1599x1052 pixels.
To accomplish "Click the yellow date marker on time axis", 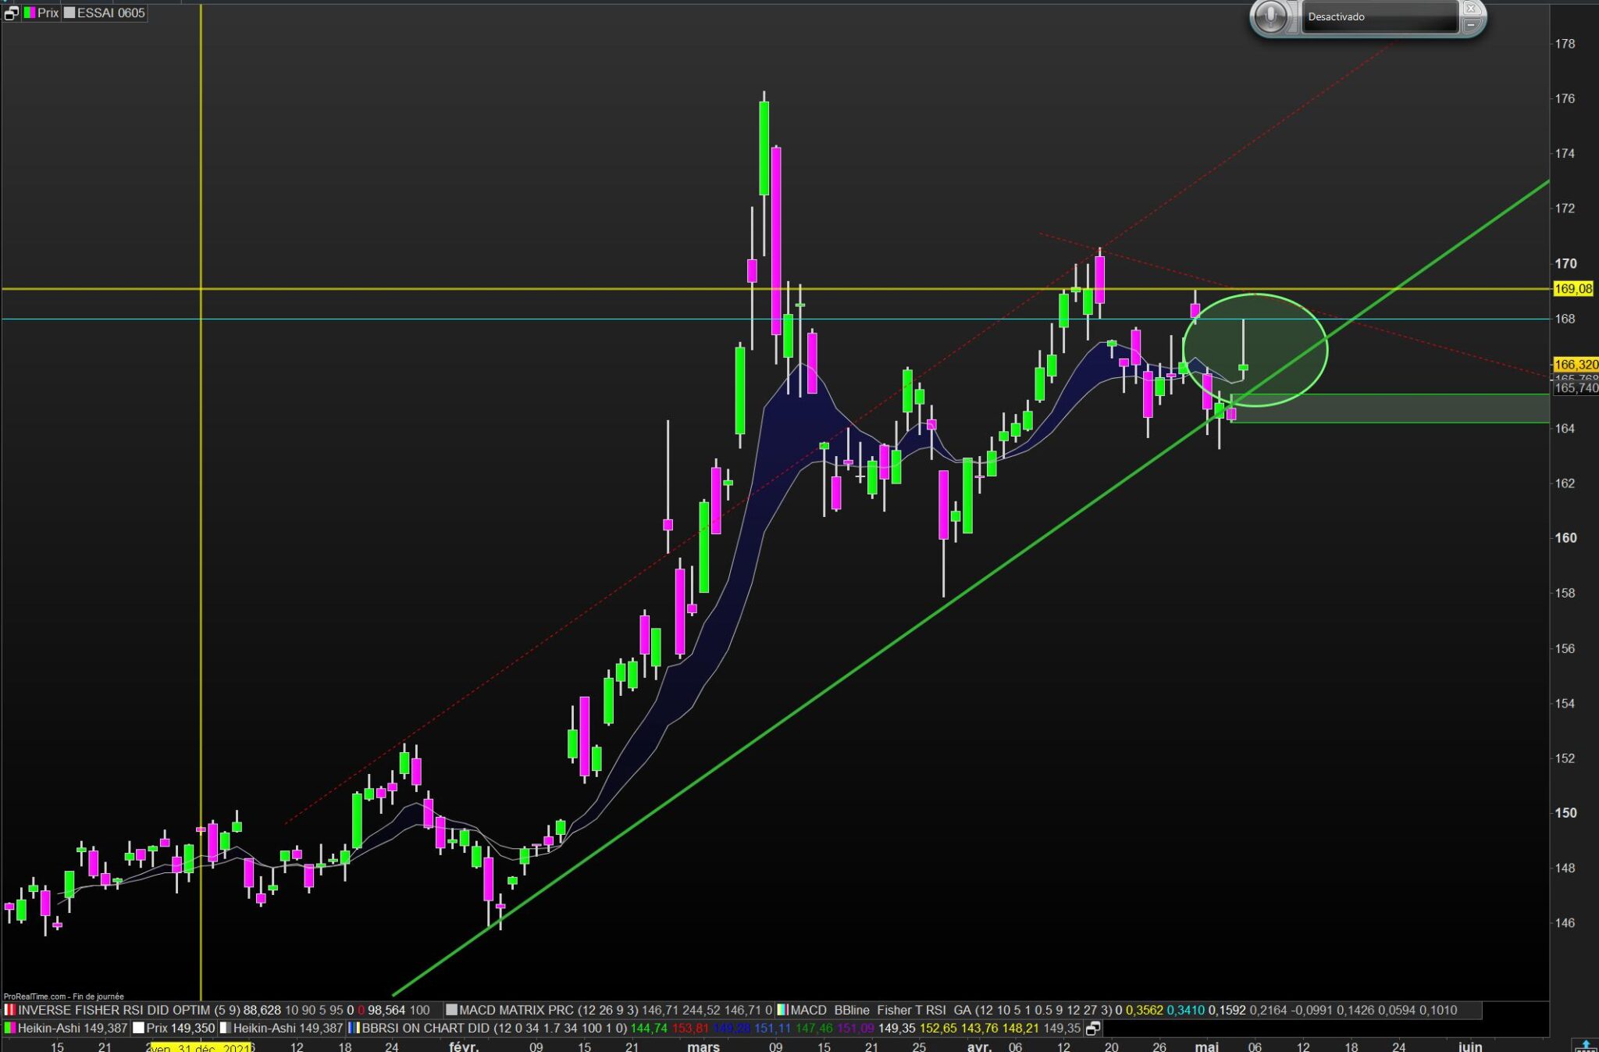I will [201, 1047].
